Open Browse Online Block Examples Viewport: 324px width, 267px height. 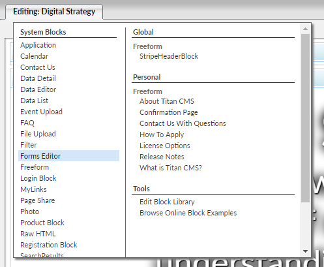[x=188, y=213]
